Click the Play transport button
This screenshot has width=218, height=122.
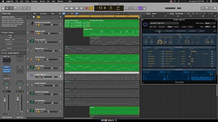tap(82, 8)
